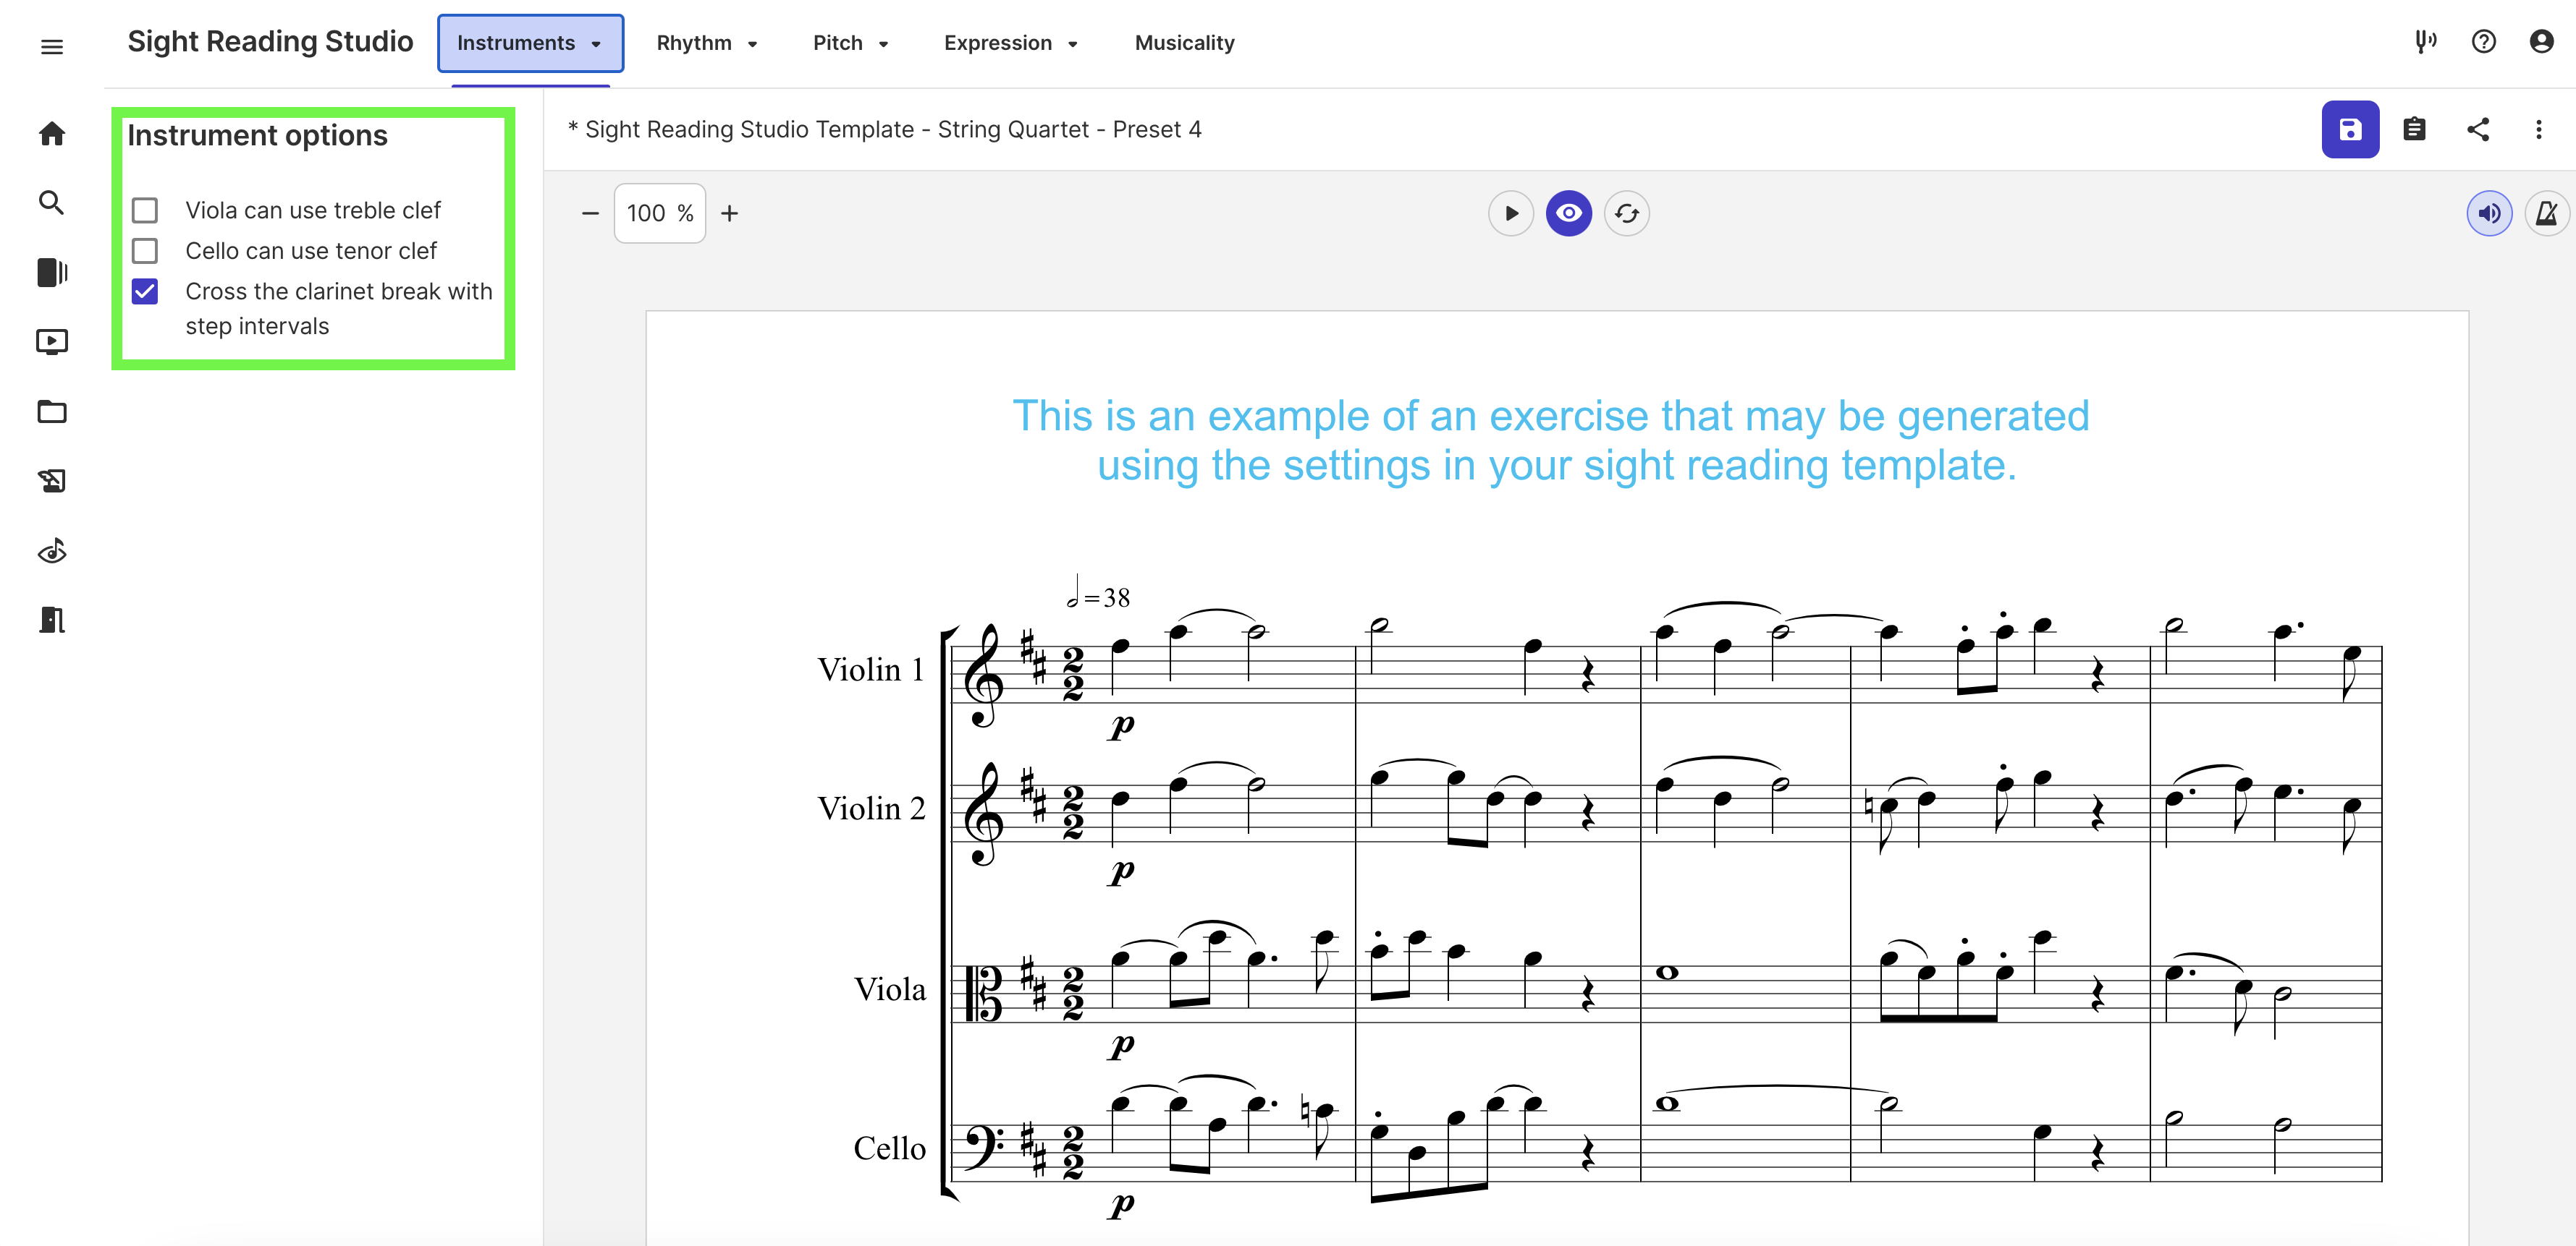Toggle the eye preview button
This screenshot has width=2576, height=1246.
(x=1569, y=213)
